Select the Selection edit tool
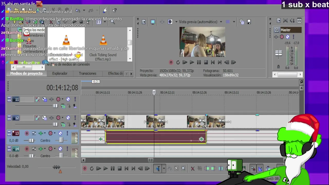 click(x=176, y=169)
